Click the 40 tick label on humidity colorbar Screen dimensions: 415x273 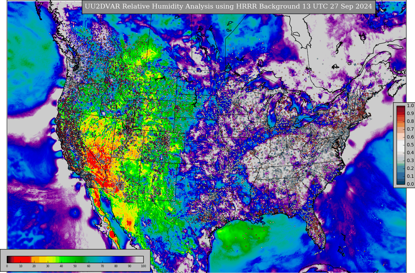(61, 266)
